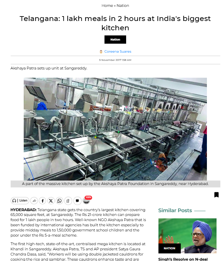Image resolution: width=221 pixels, height=261 pixels.
Task: Open the Singh's Resolve on N-deal headline
Action: pyautogui.click(x=183, y=259)
